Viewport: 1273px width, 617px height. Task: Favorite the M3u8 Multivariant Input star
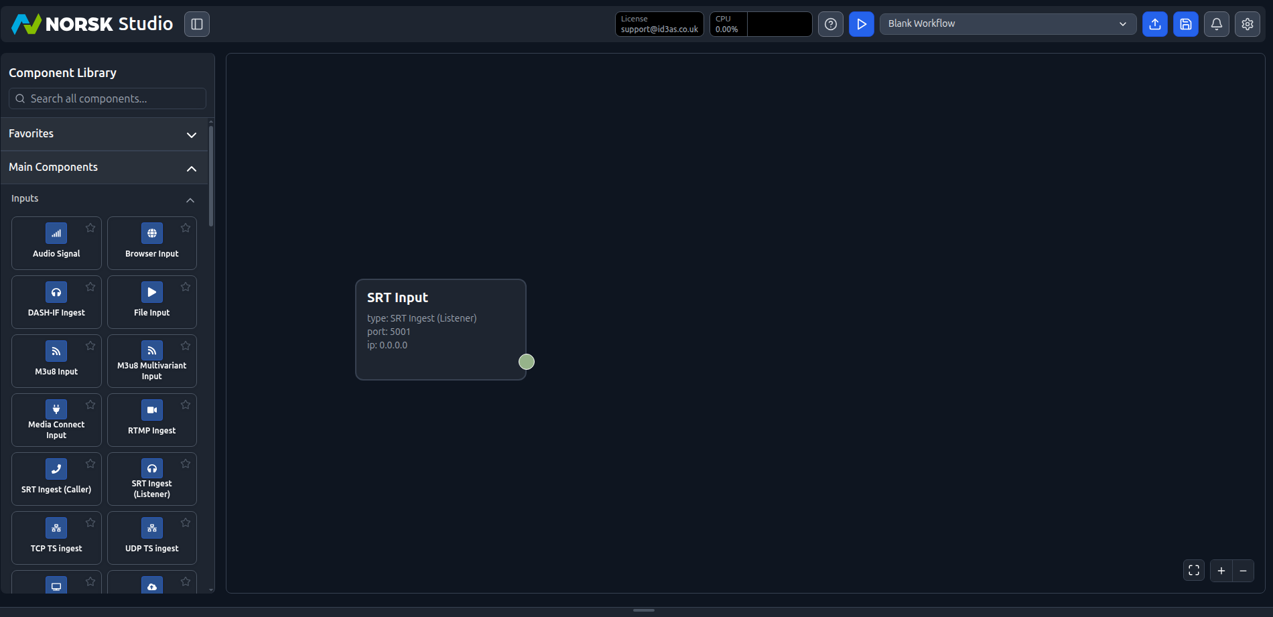(x=186, y=346)
